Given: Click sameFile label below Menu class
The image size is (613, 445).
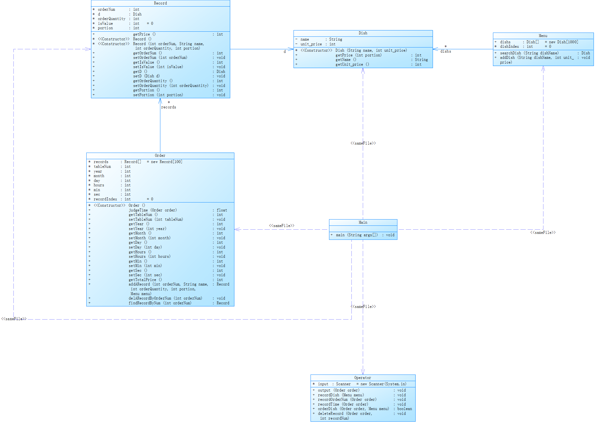Looking at the screenshot, I should pyautogui.click(x=543, y=233).
